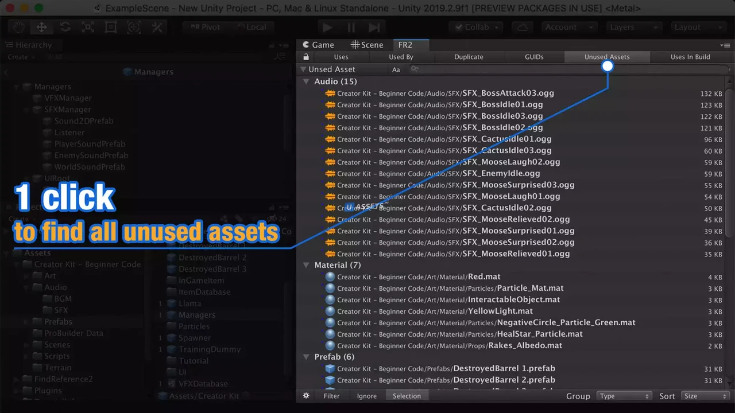Select the Rotate tool in Unity toolbar

point(65,27)
